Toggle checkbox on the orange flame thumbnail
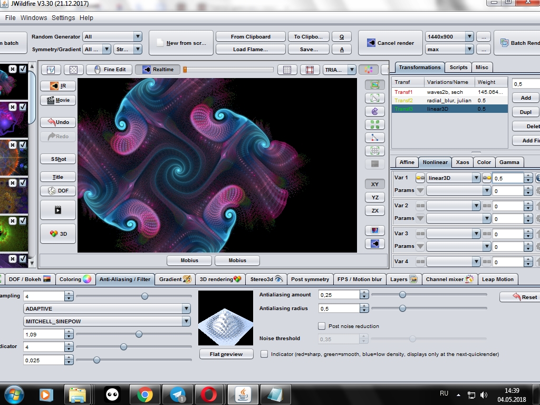The width and height of the screenshot is (540, 405). (x=23, y=144)
